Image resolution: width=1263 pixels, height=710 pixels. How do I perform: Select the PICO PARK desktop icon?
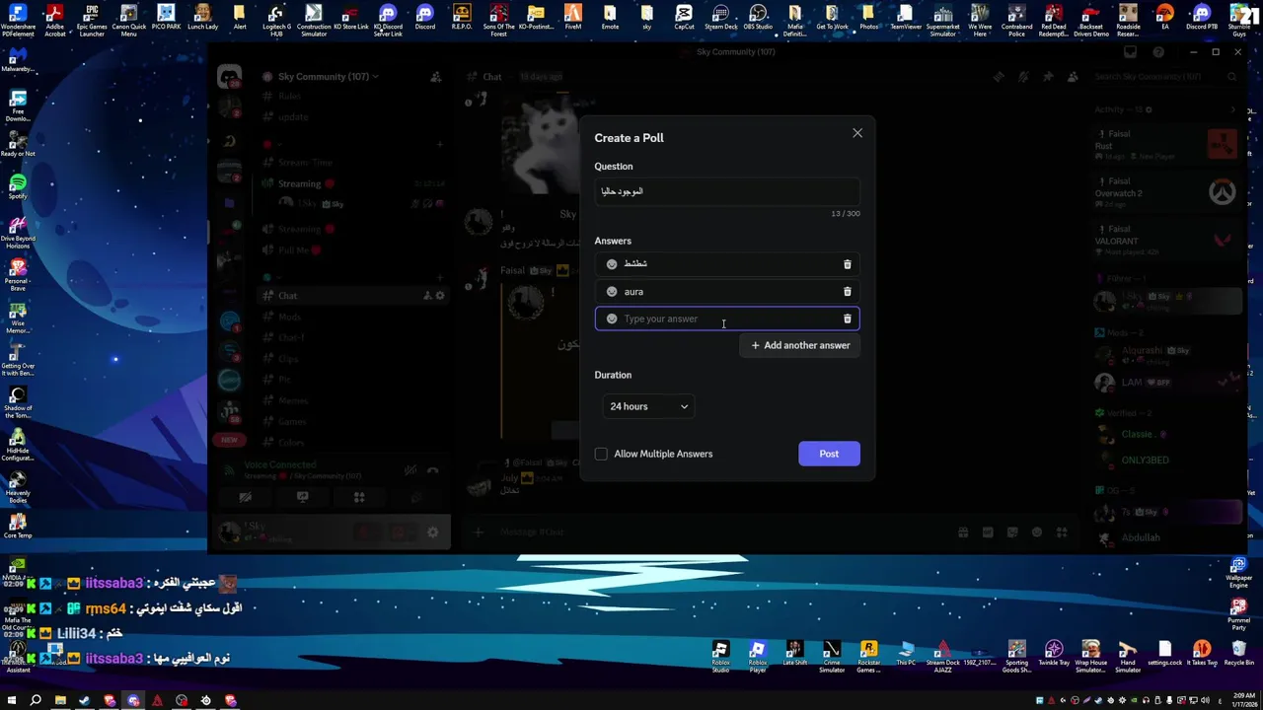pos(166,18)
